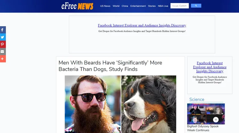Open the sidebar Facebook Interest Explorer link
Viewport: 239px width, 133px height.
click(x=210, y=67)
